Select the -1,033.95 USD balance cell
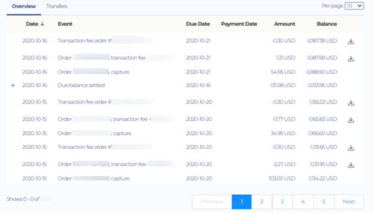374x213 pixels. tap(322, 85)
